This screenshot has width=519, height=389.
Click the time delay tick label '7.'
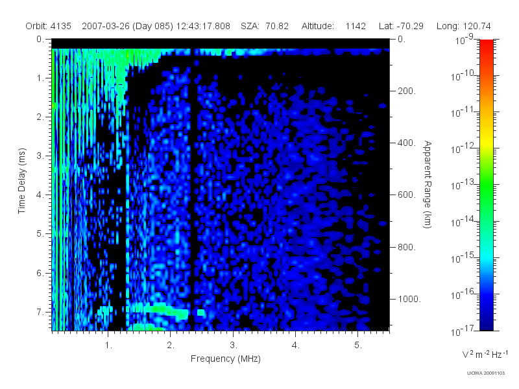40,312
